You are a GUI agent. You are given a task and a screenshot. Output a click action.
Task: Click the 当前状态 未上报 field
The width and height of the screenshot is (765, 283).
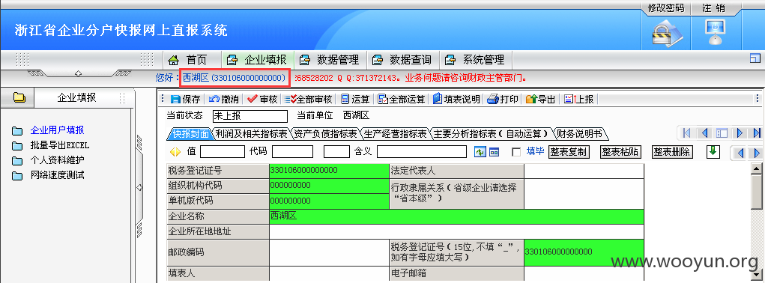[250, 116]
